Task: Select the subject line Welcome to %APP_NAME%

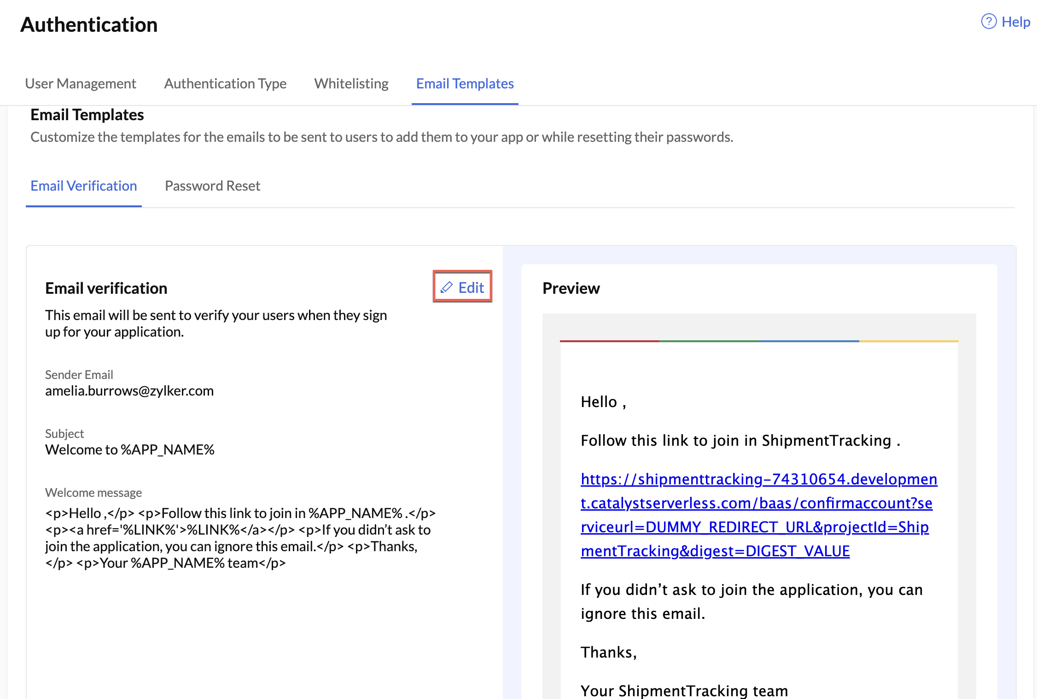Action: [x=129, y=449]
